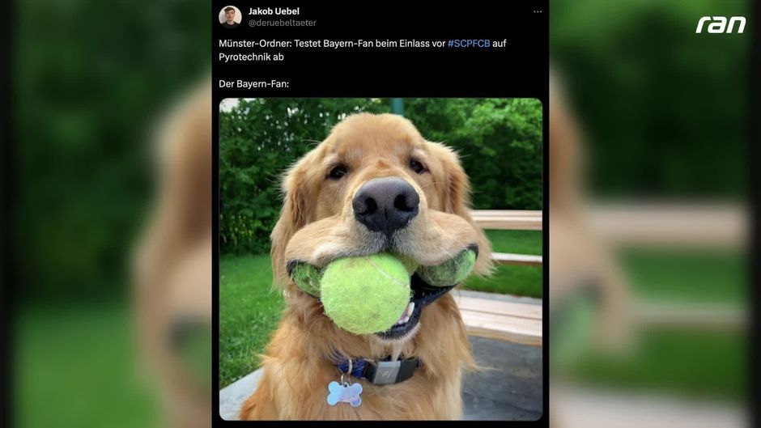Screen dimensions: 761x428
Task: Click the dog's black nose
Action: [385, 206]
